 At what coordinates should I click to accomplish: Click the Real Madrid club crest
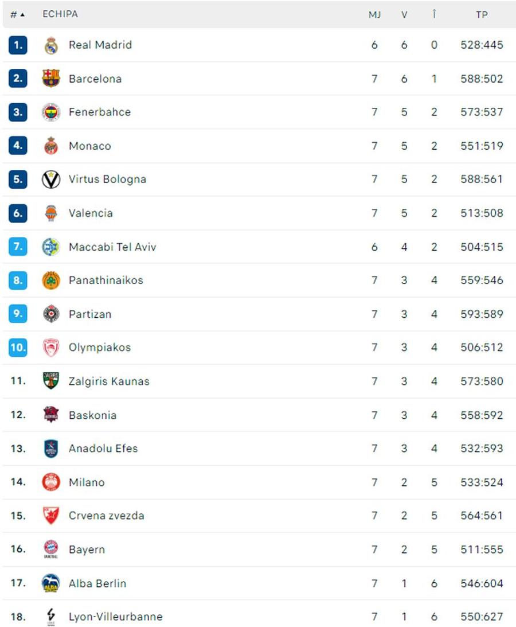click(51, 45)
